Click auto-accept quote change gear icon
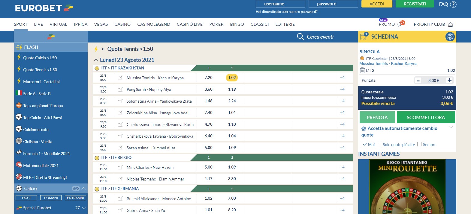 (364, 129)
